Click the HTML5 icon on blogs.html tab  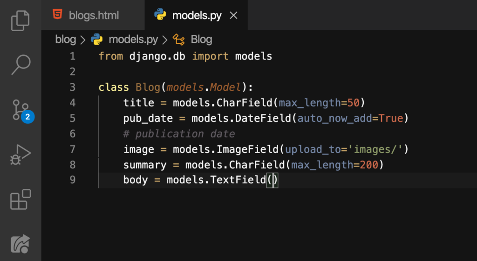(57, 14)
